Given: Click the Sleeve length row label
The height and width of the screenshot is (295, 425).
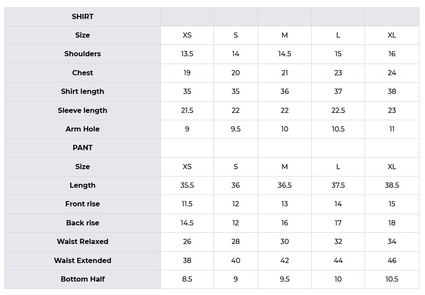Looking at the screenshot, I should (83, 111).
